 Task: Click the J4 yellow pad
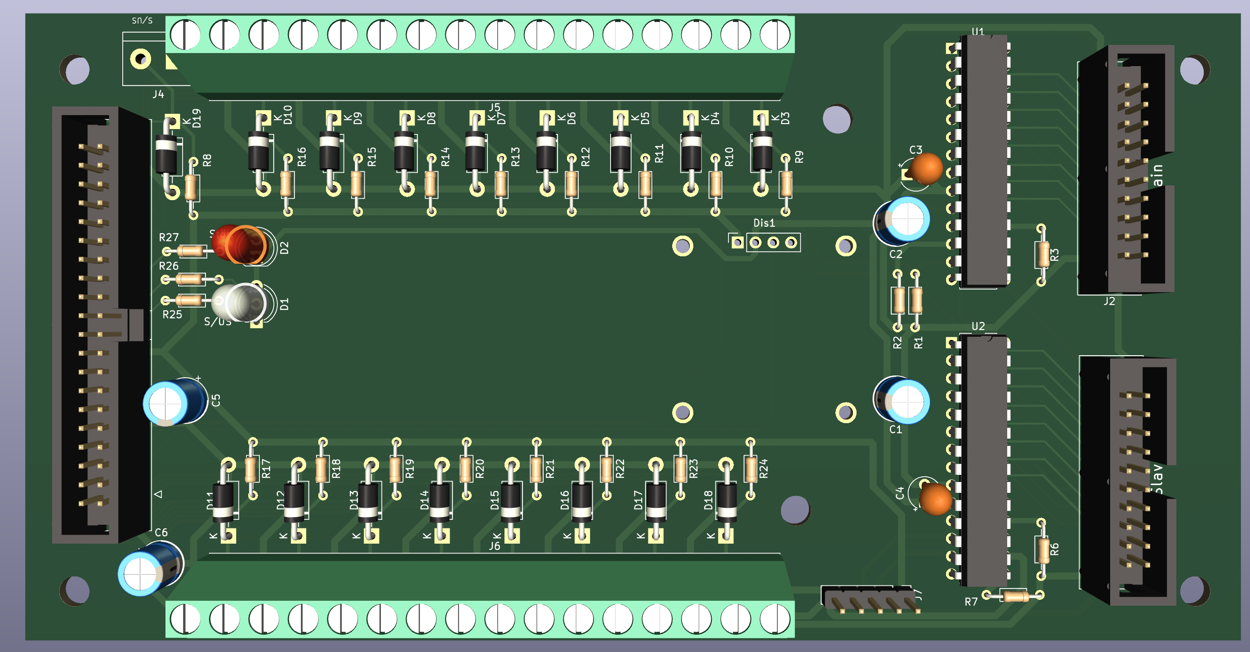[140, 59]
